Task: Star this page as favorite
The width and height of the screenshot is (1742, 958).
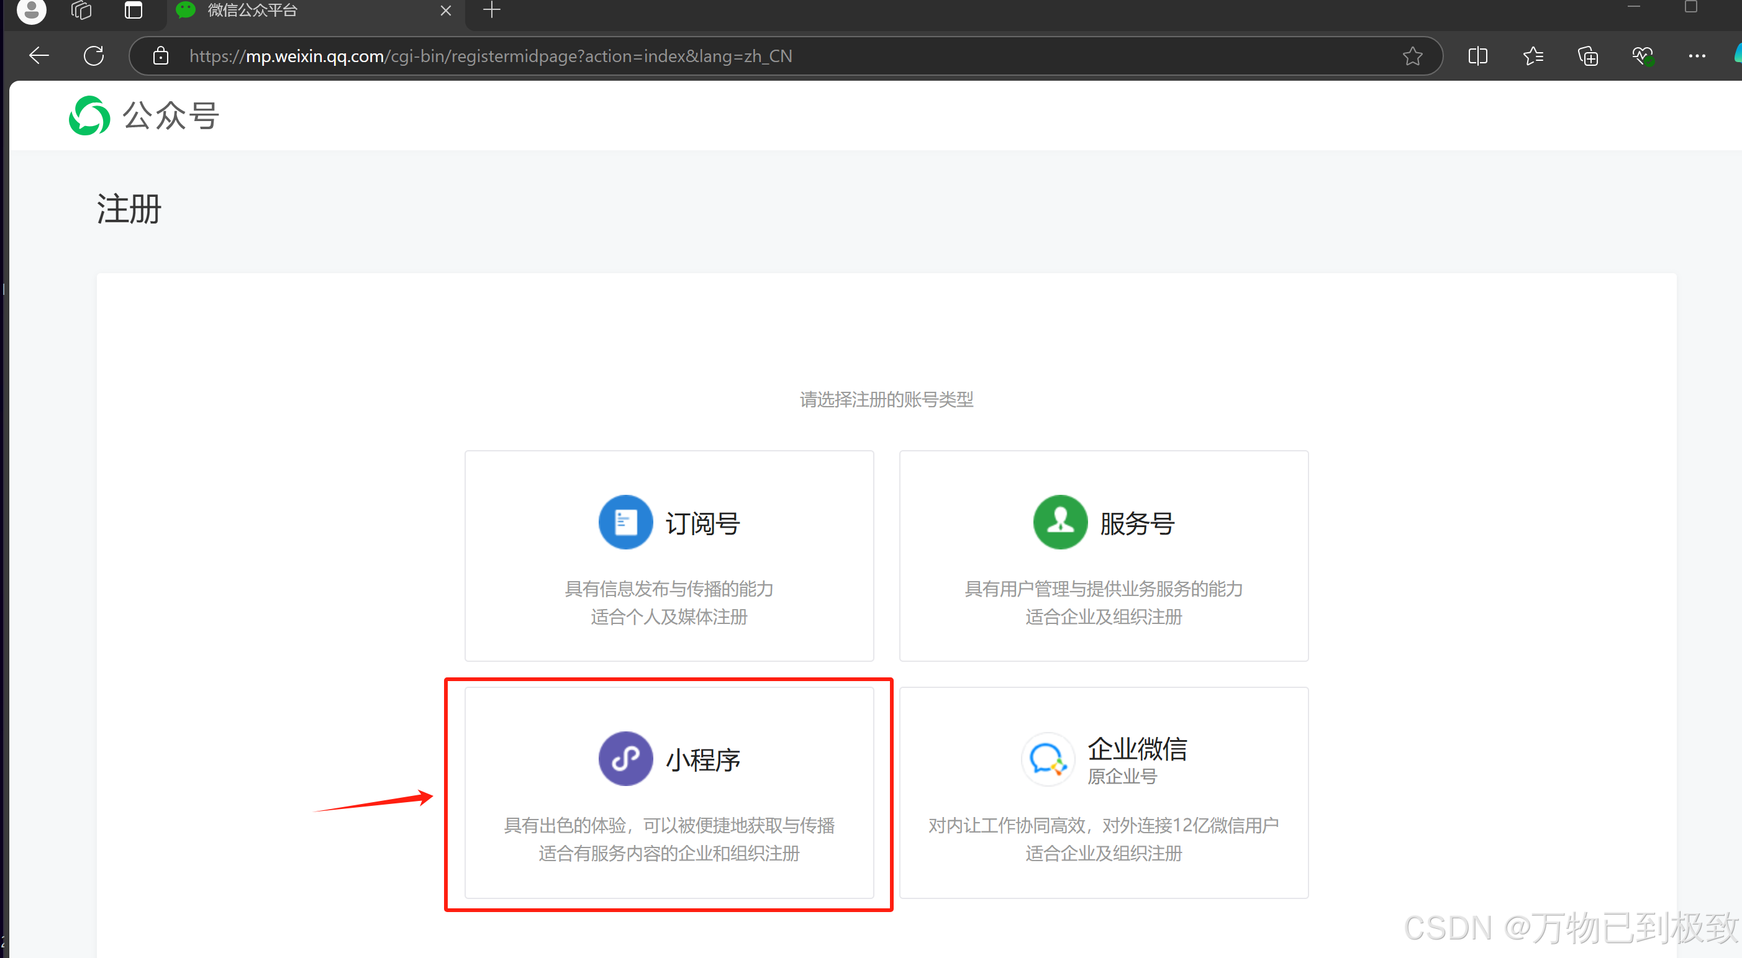Action: point(1412,55)
